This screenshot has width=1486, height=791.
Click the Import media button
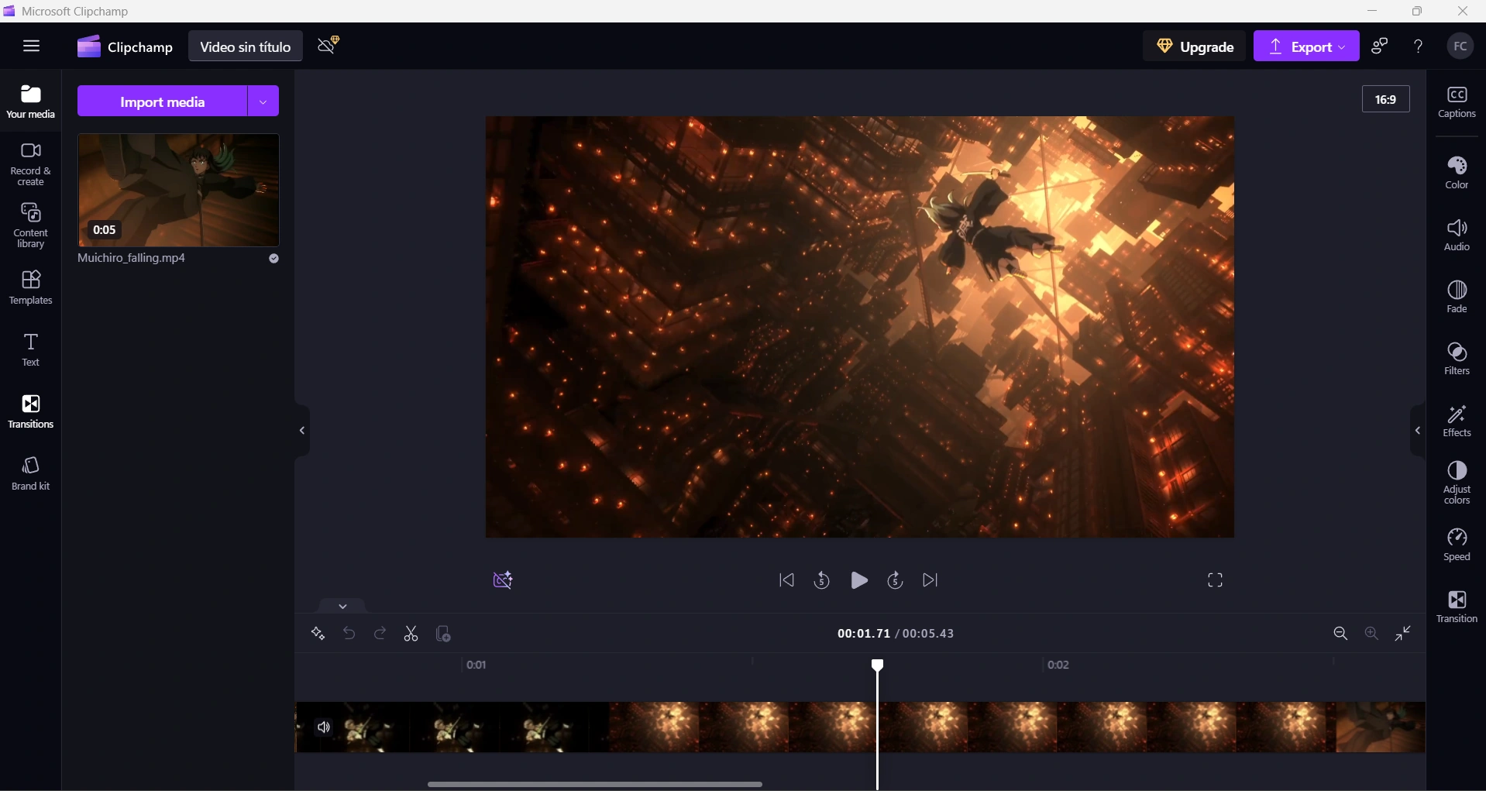coord(163,101)
